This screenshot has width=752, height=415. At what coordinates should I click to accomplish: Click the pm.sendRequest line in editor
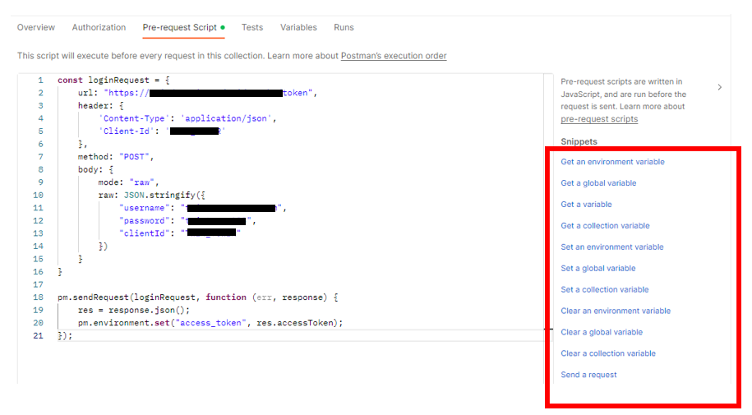pyautogui.click(x=197, y=297)
